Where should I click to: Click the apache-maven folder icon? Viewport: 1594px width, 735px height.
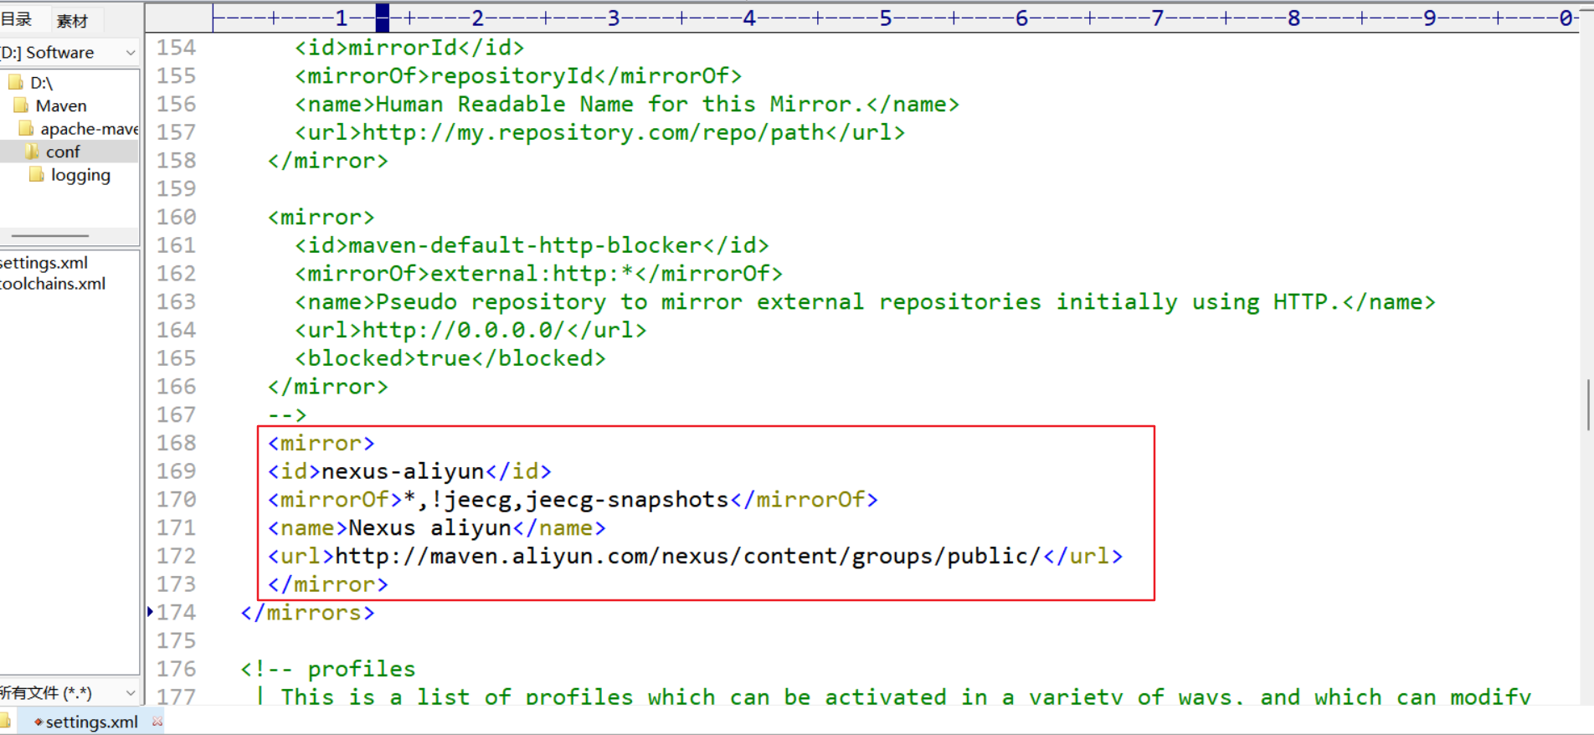coord(26,128)
